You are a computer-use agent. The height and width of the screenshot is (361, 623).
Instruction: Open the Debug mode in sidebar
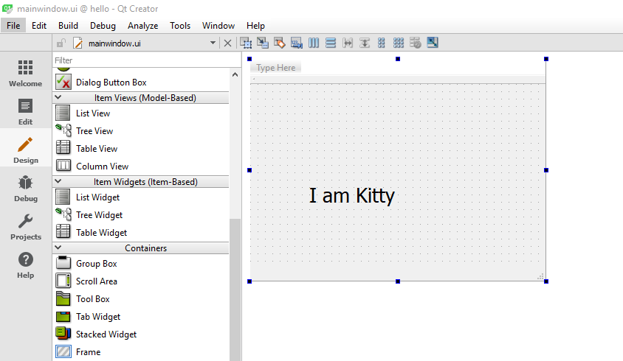(26, 189)
